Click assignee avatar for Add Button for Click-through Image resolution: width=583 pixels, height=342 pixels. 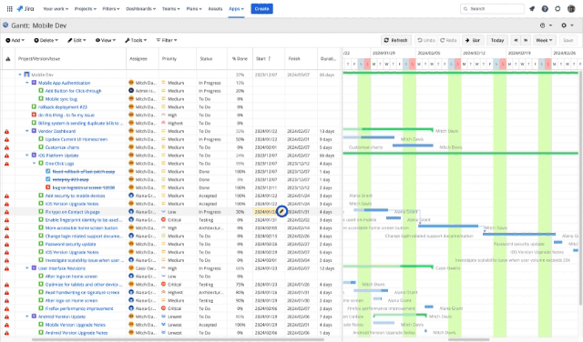[131, 91]
